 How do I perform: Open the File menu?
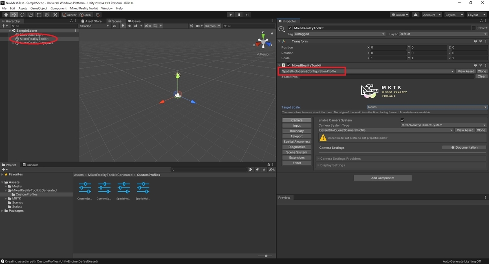(4, 8)
